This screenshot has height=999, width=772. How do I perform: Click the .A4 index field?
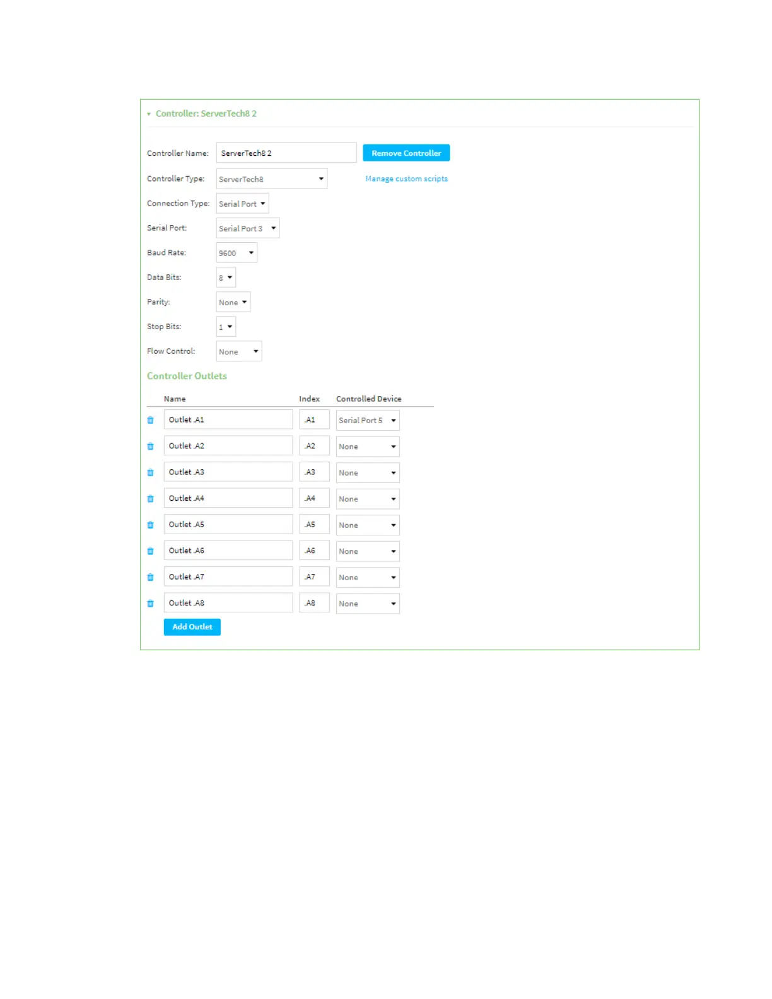(x=314, y=498)
